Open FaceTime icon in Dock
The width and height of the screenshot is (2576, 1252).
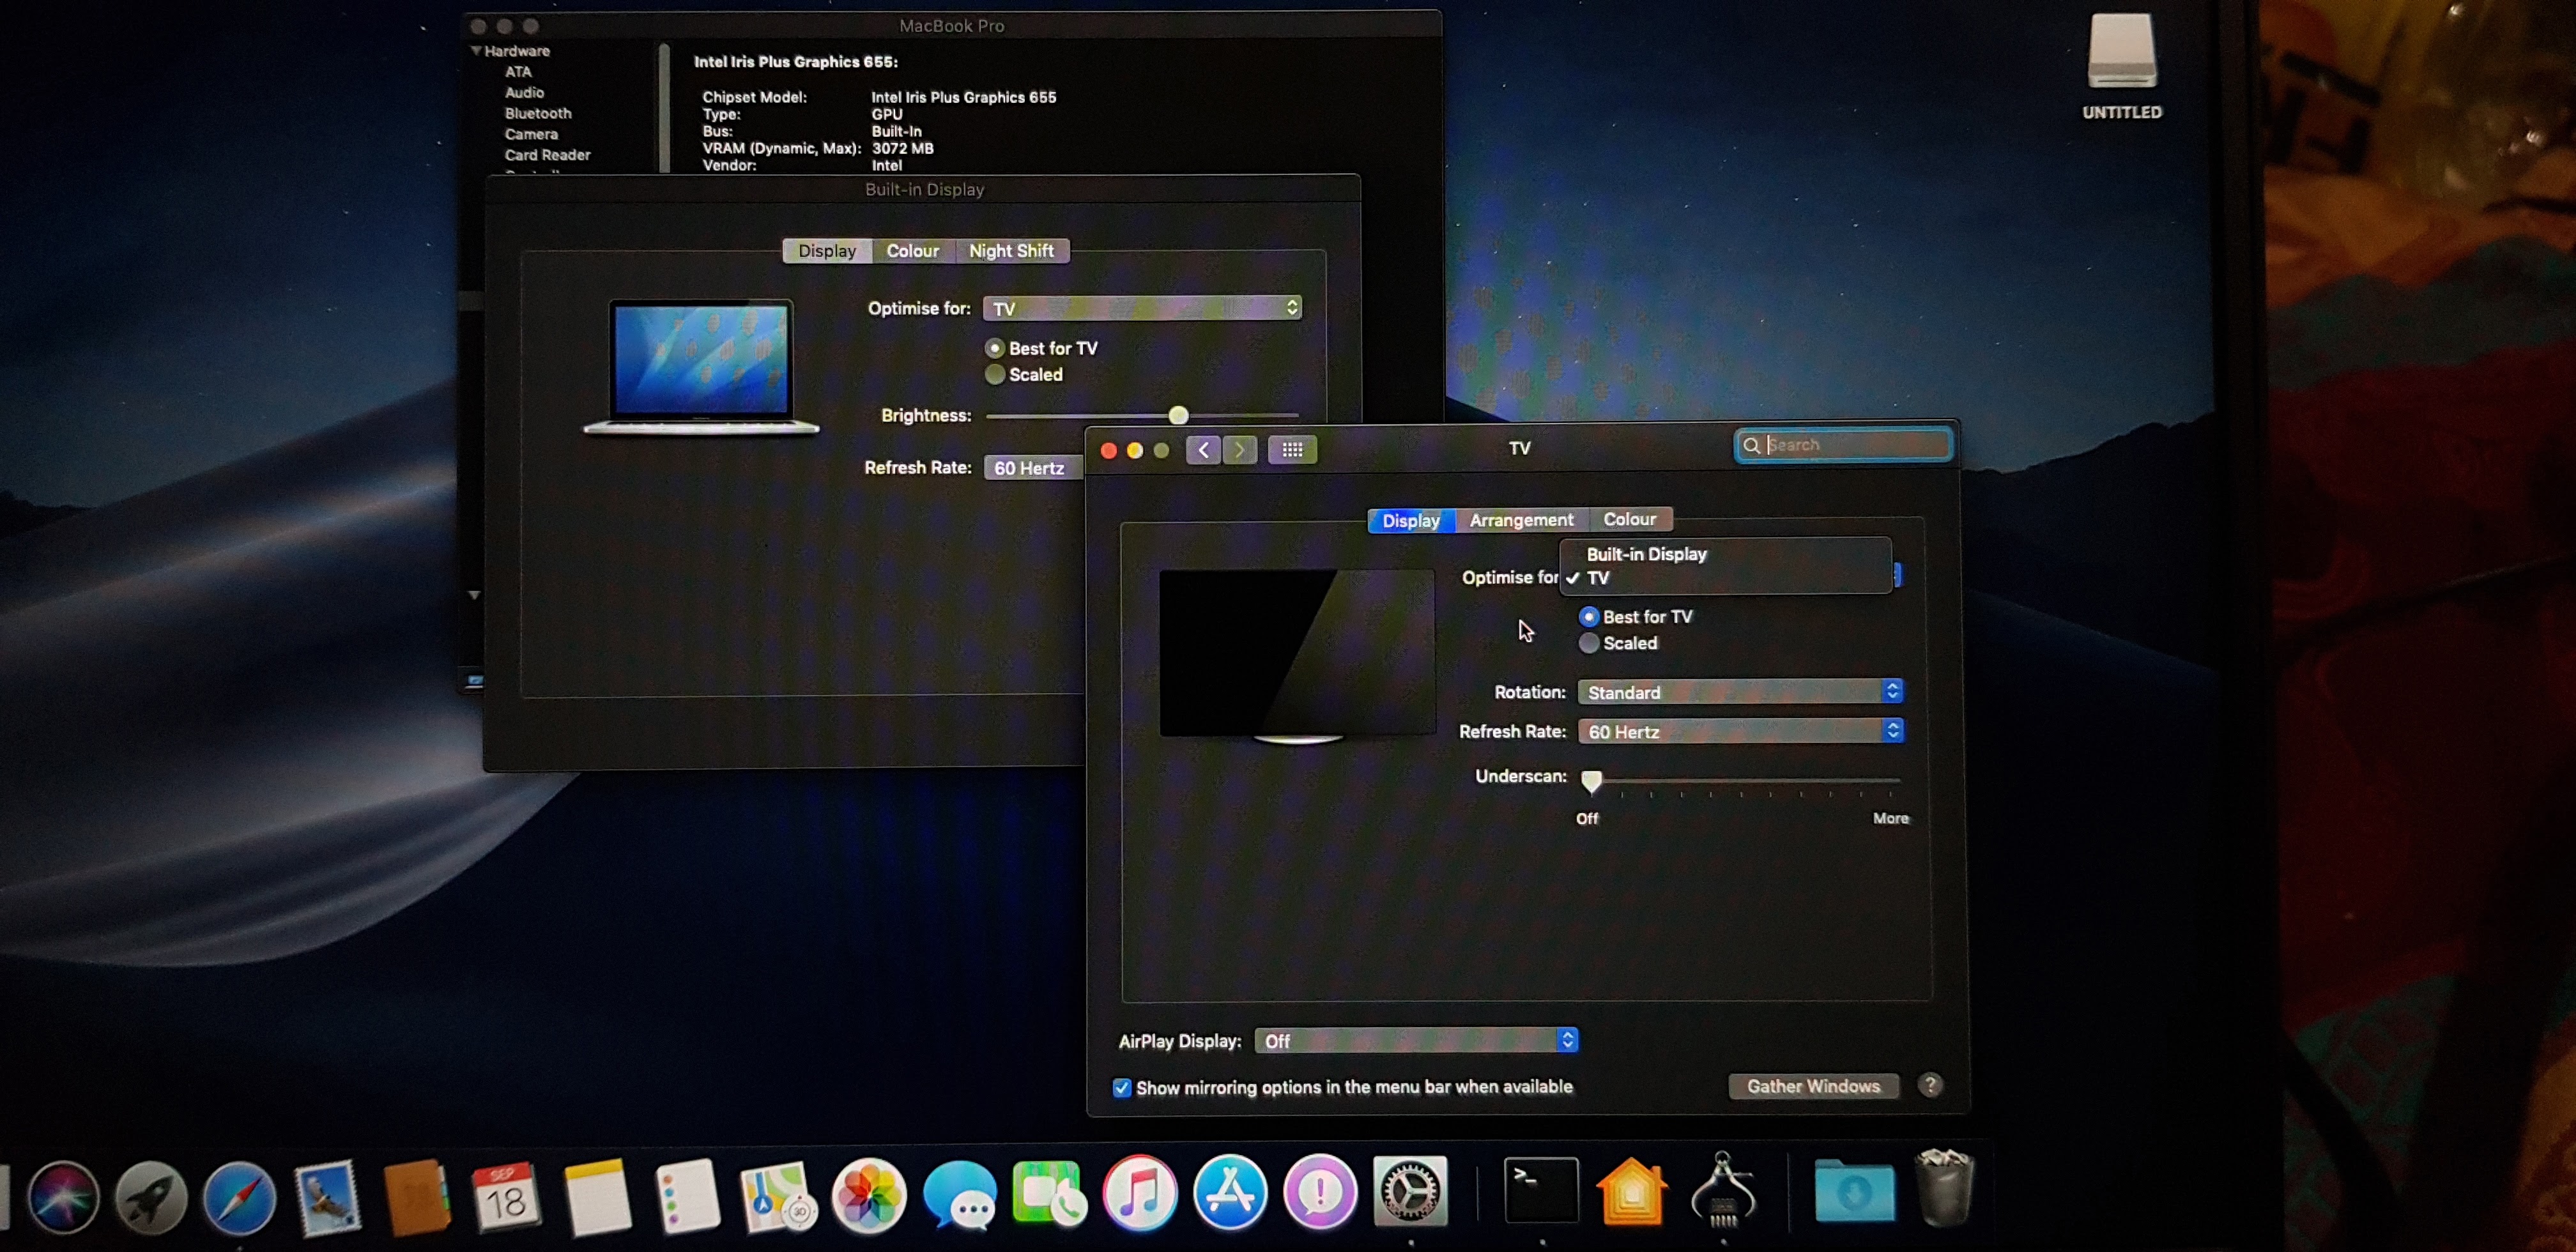[x=1049, y=1194]
